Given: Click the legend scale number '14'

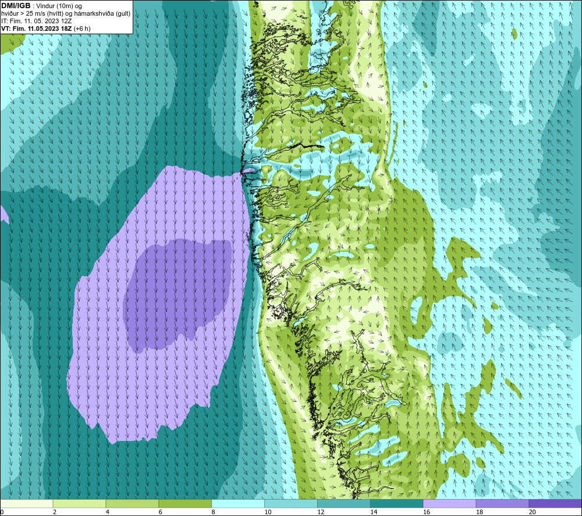Looking at the screenshot, I should coord(374,513).
